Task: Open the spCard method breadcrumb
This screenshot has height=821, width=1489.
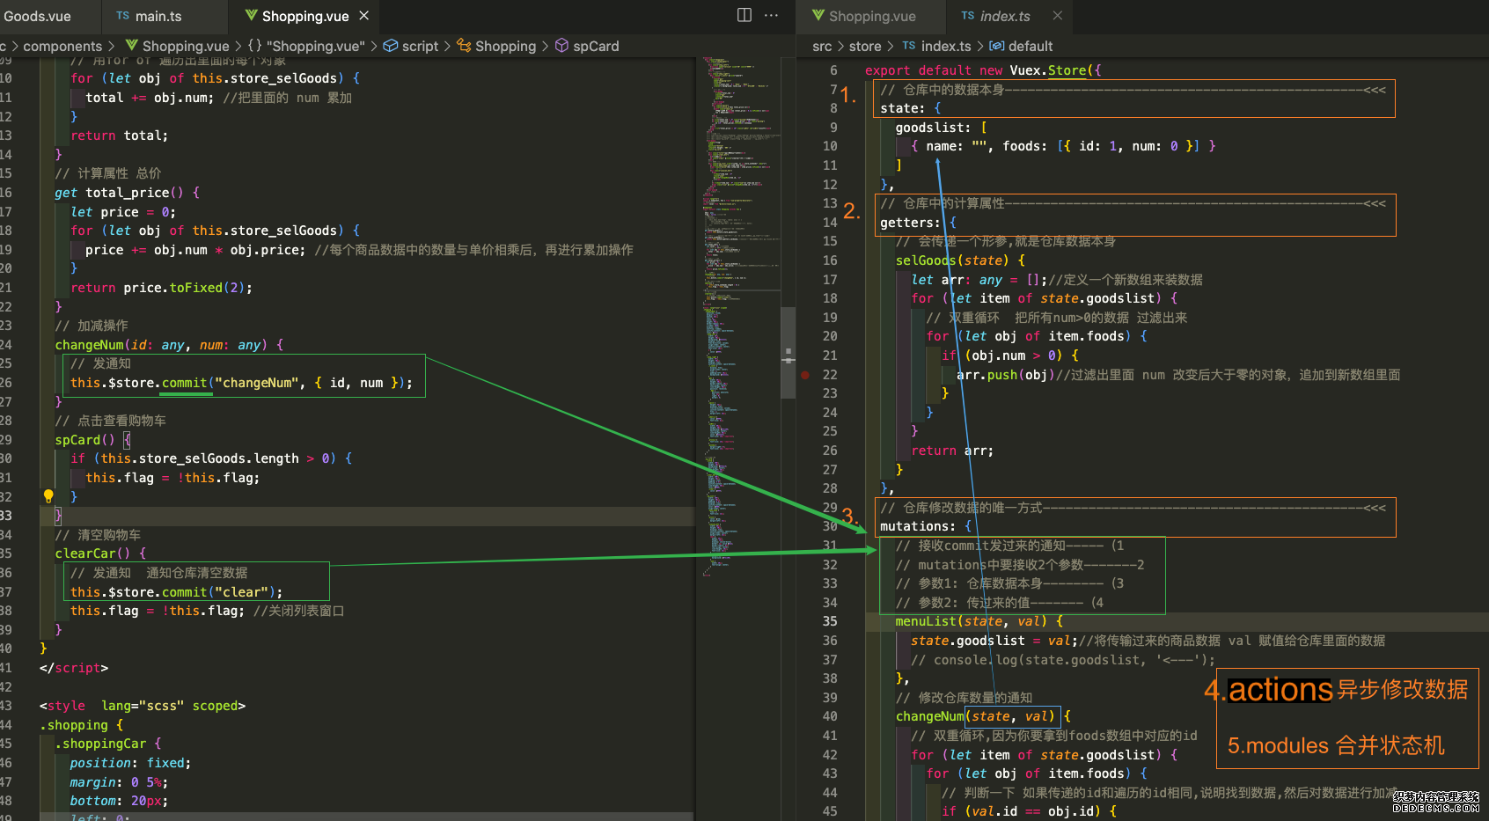Action: coord(587,46)
